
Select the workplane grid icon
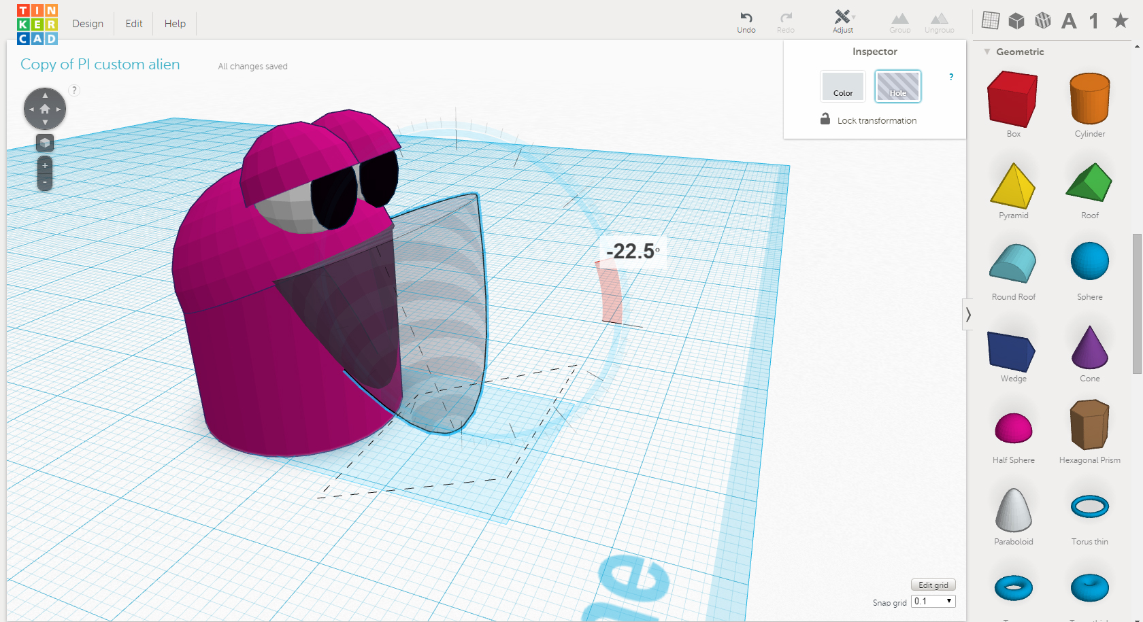coord(991,21)
